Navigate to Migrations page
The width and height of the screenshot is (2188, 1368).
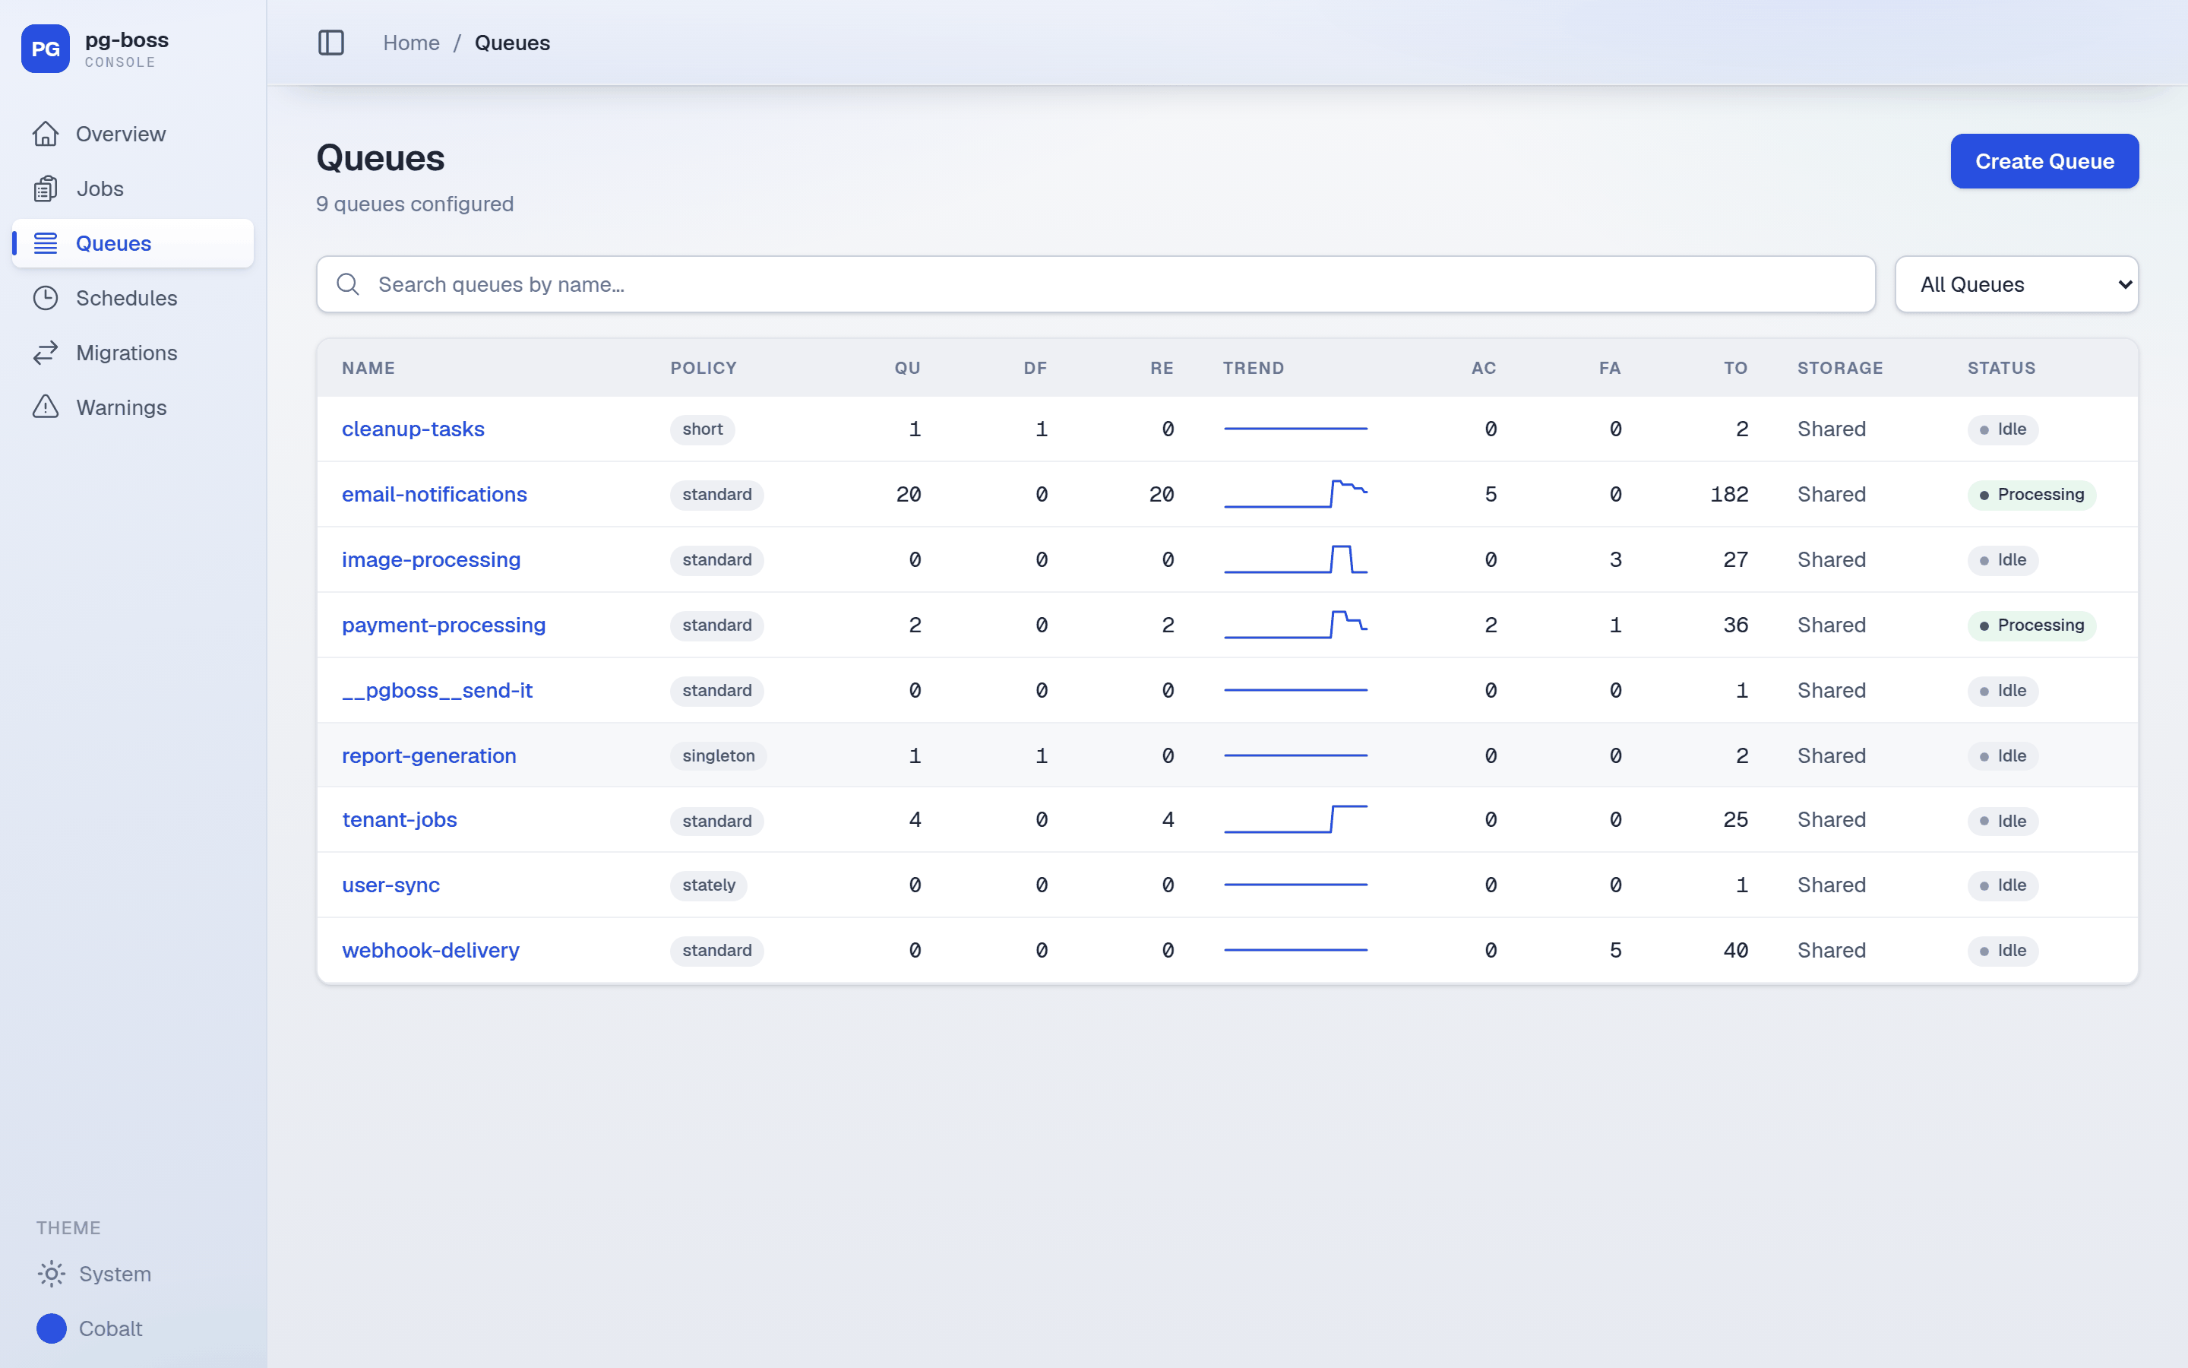click(x=133, y=353)
